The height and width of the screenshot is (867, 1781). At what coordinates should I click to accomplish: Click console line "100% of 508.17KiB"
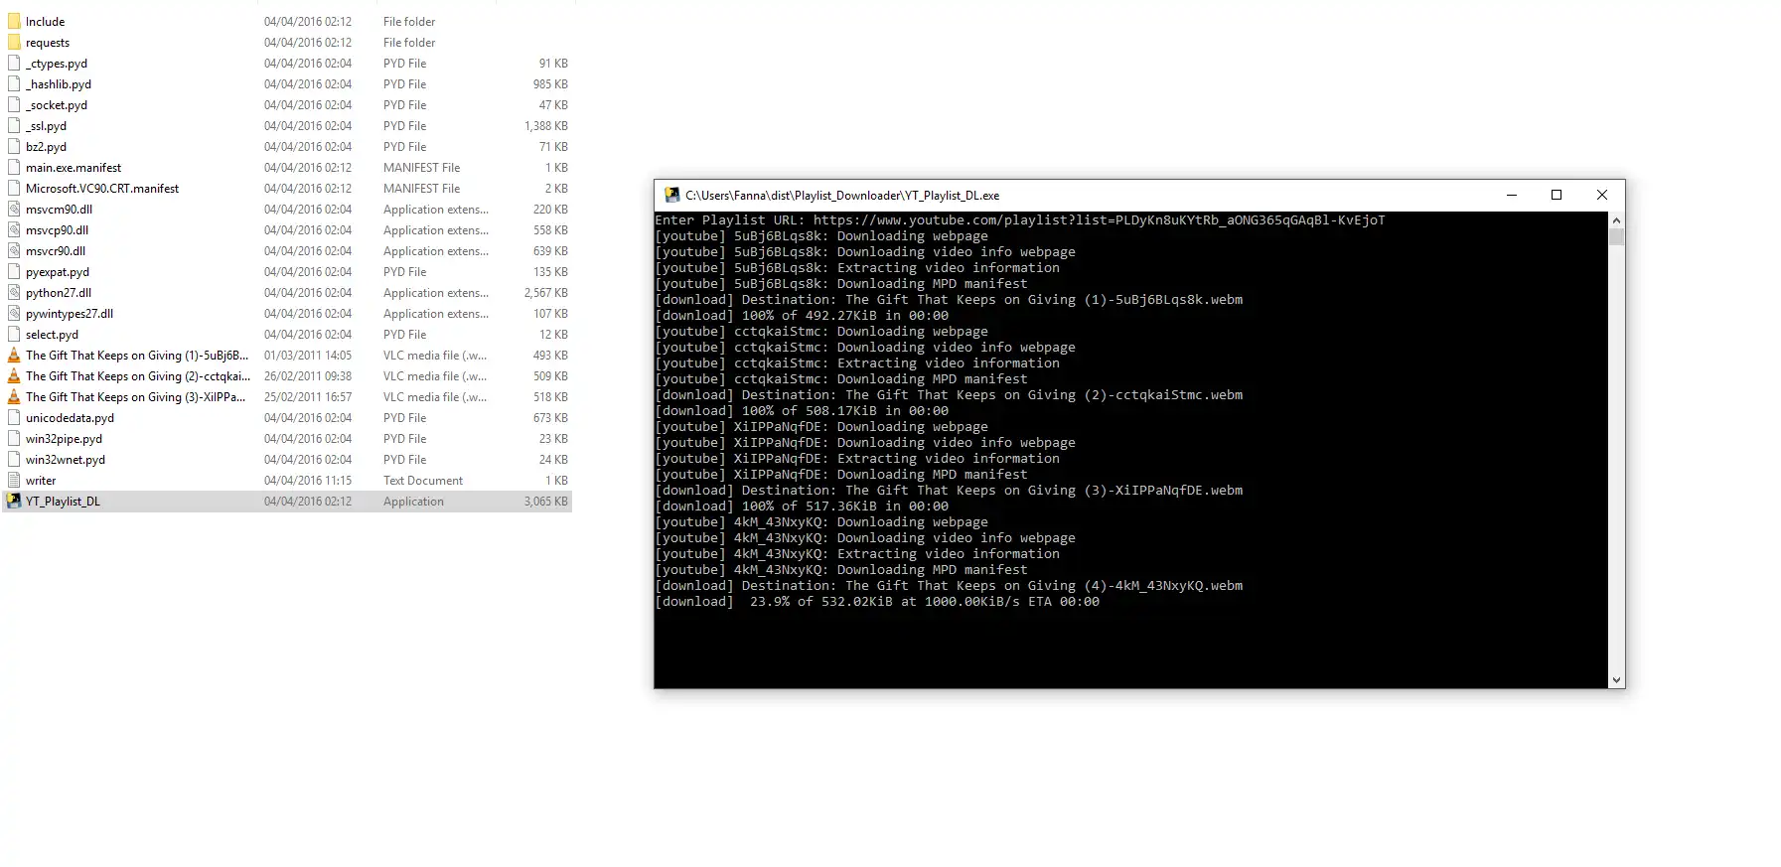coord(802,411)
